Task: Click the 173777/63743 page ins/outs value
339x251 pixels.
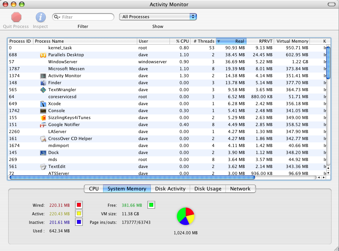Action: coord(136,223)
